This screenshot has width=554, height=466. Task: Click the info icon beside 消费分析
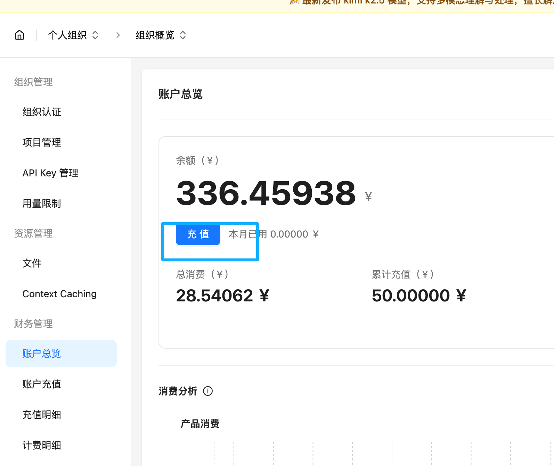(x=208, y=391)
